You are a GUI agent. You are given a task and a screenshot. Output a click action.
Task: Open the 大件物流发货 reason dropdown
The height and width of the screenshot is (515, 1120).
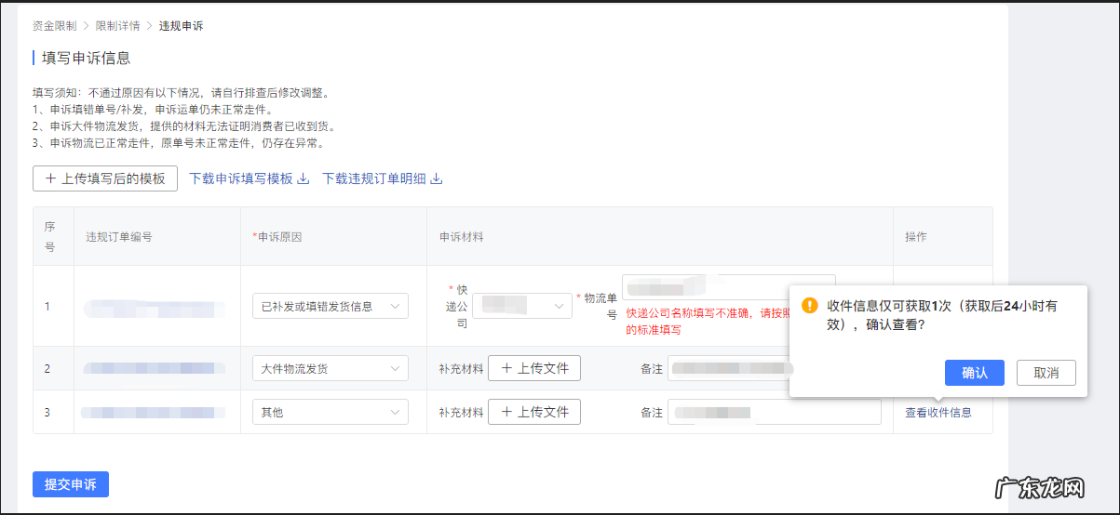click(331, 368)
